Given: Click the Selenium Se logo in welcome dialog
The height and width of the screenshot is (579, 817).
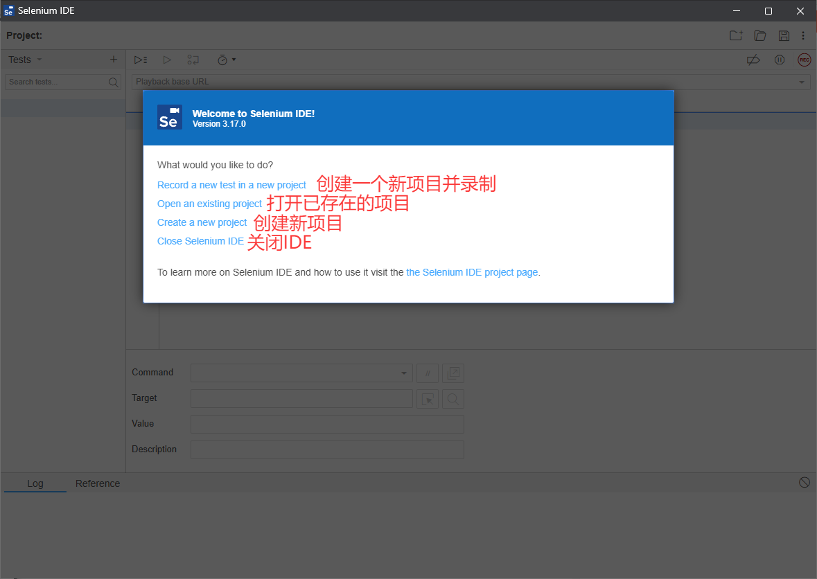Looking at the screenshot, I should coord(170,117).
